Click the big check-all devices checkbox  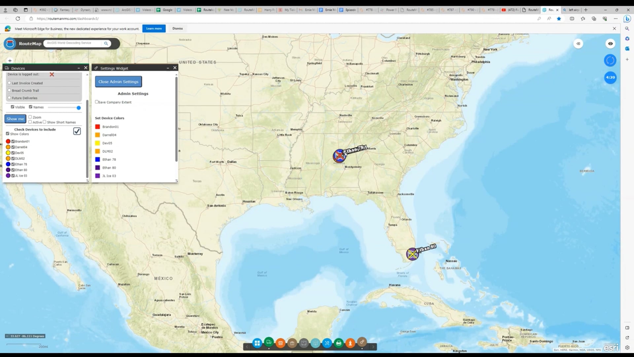pos(77,131)
